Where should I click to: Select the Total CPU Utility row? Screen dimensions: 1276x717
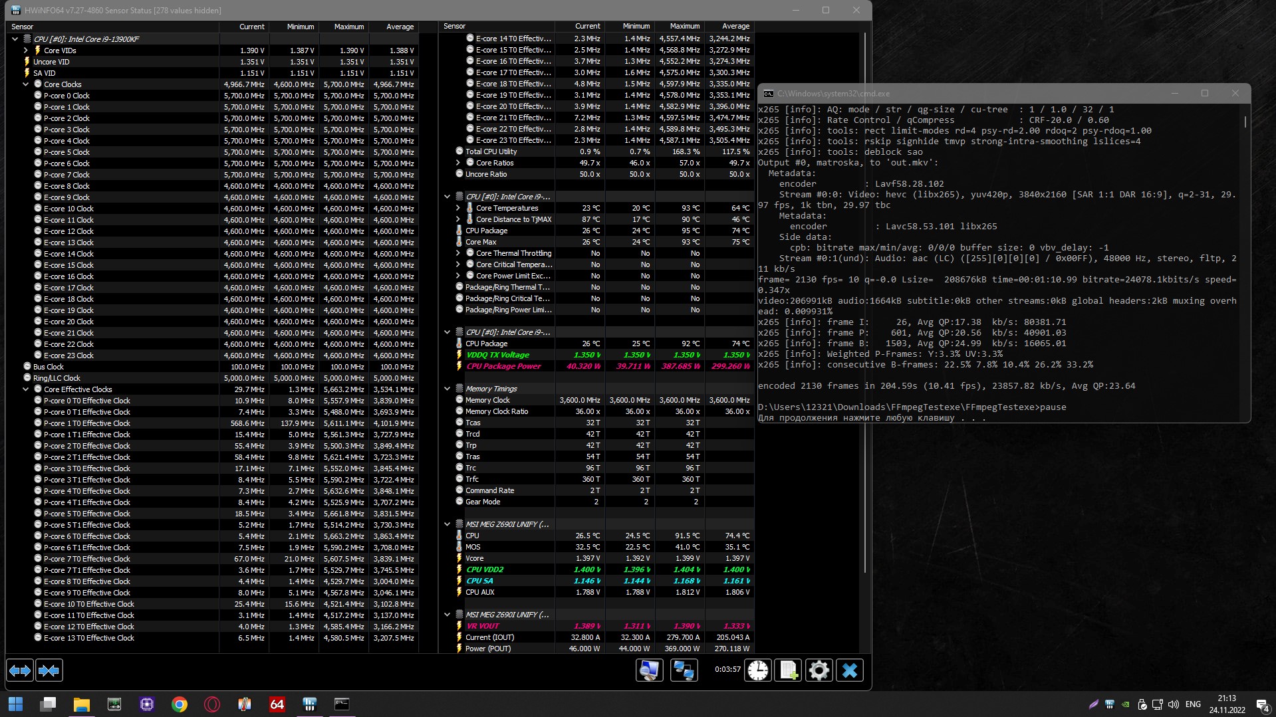(604, 152)
